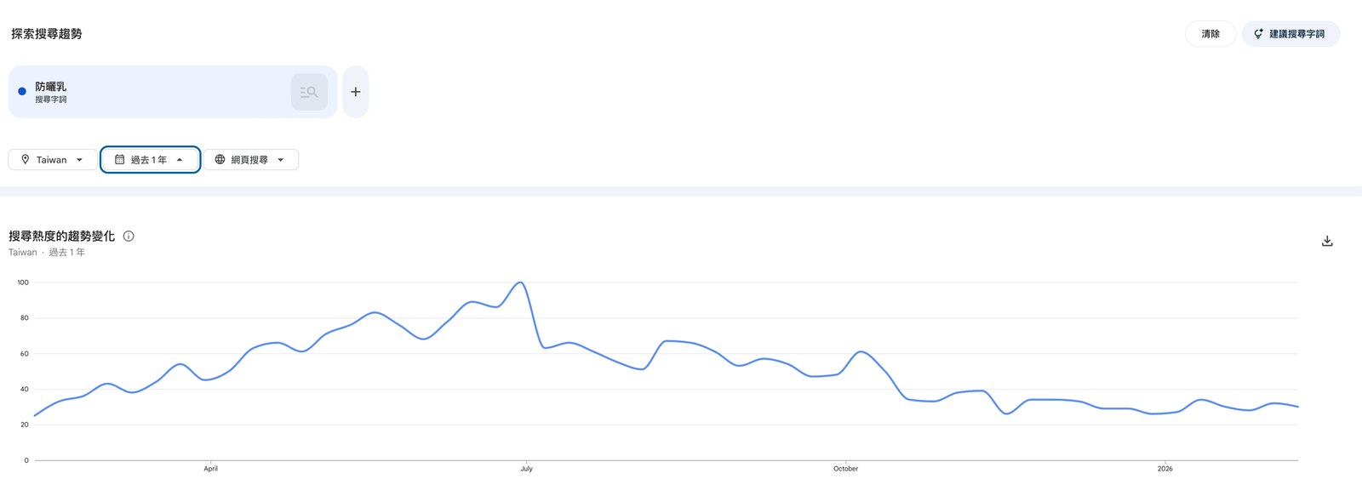The height and width of the screenshot is (496, 1362).
Task: Click the calendar icon in the time filter
Action: (x=121, y=159)
